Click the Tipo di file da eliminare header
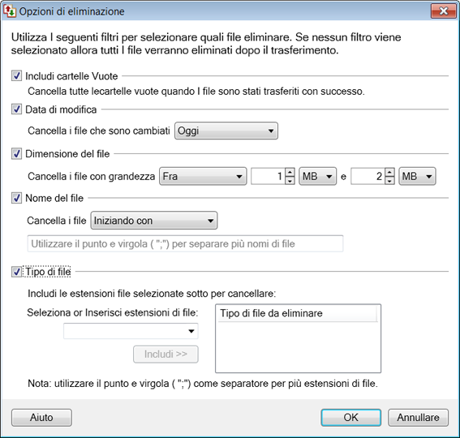The image size is (460, 438). point(298,313)
